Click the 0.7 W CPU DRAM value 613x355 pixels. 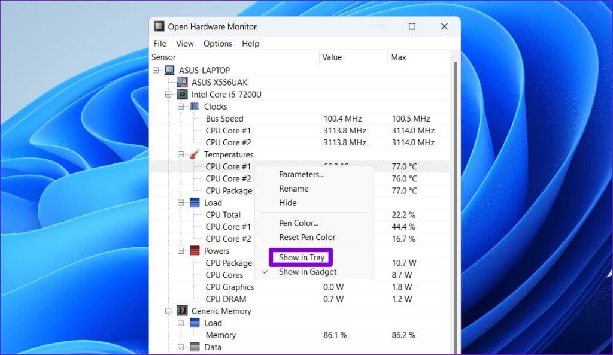click(x=333, y=299)
